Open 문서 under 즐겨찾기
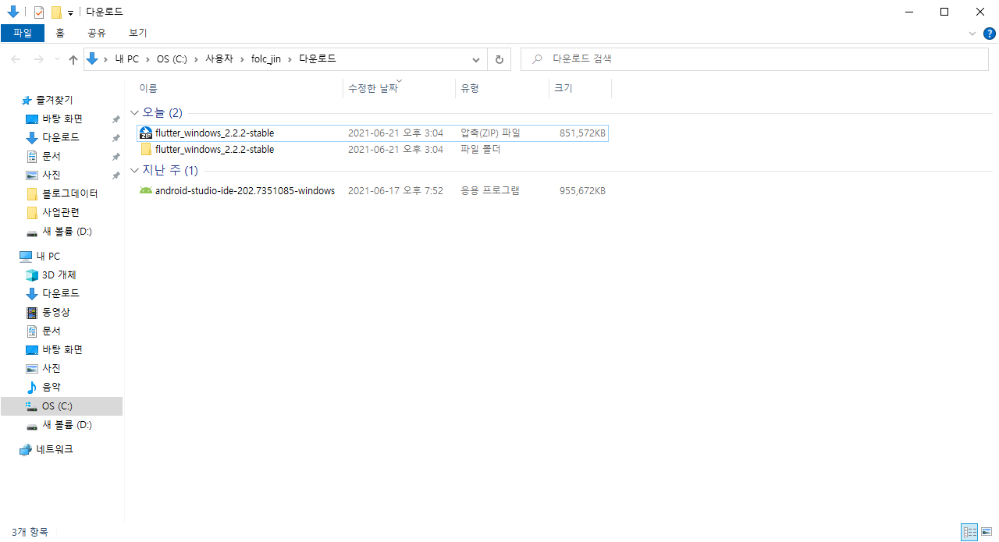 52,157
